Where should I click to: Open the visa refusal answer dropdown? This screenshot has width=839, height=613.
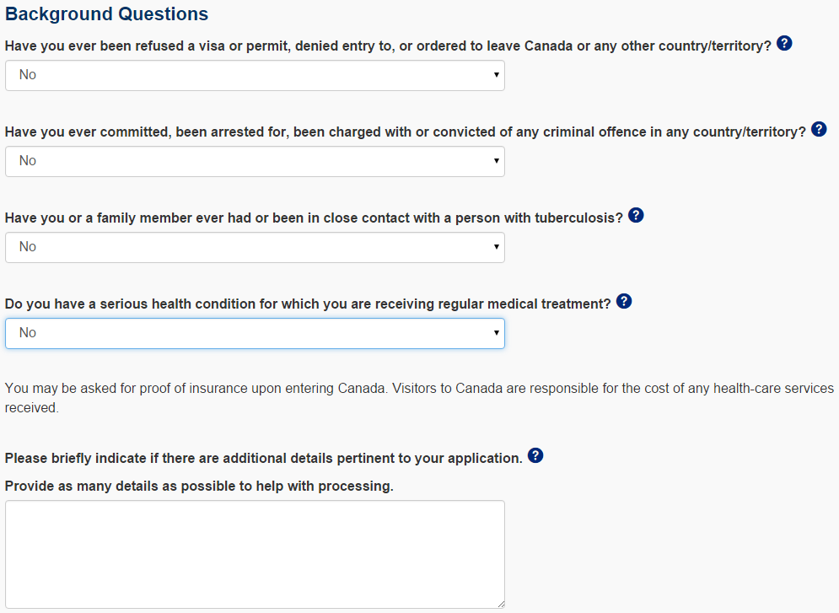[255, 75]
